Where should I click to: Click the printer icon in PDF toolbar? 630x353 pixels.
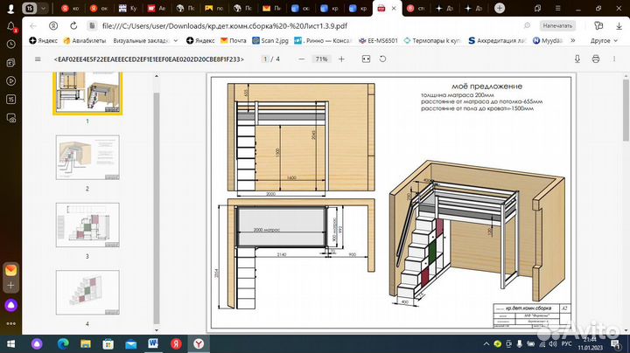(x=596, y=59)
